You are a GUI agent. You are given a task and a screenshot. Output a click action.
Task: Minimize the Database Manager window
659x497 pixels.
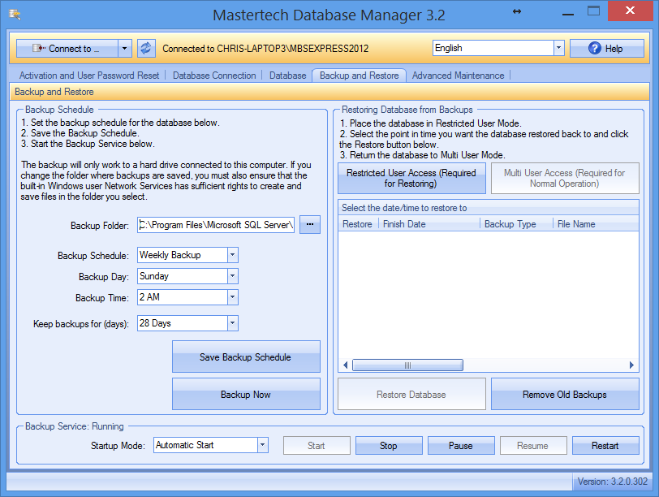point(568,14)
